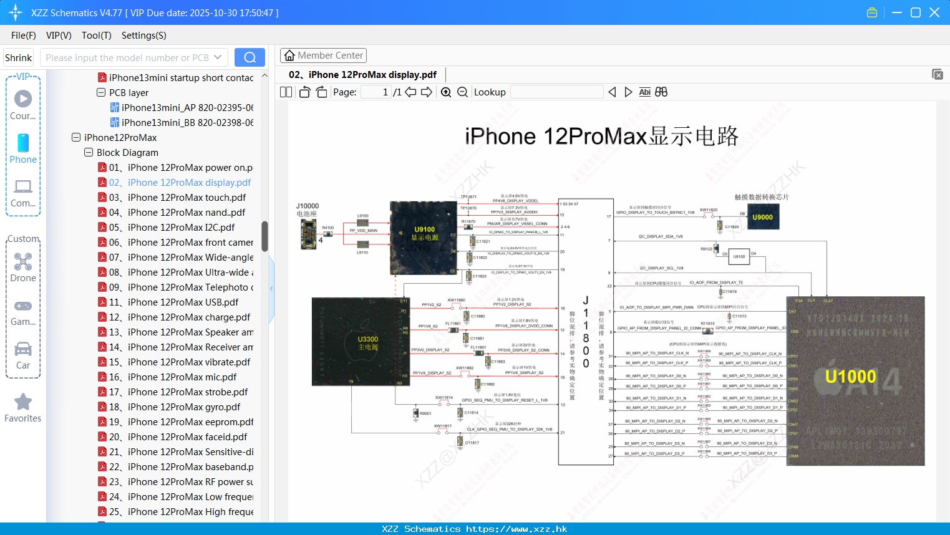
Task: Find next lookup result triangle
Action: (628, 92)
